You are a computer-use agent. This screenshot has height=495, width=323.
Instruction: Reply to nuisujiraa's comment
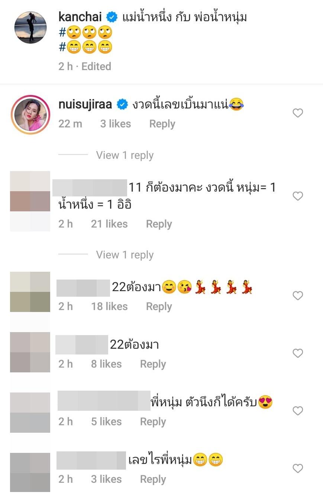162,124
